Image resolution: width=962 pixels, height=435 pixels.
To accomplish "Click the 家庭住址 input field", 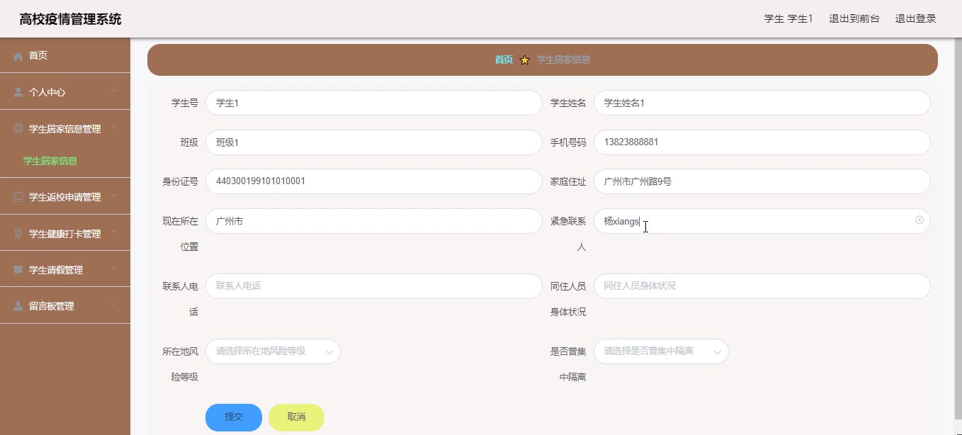I will point(762,181).
